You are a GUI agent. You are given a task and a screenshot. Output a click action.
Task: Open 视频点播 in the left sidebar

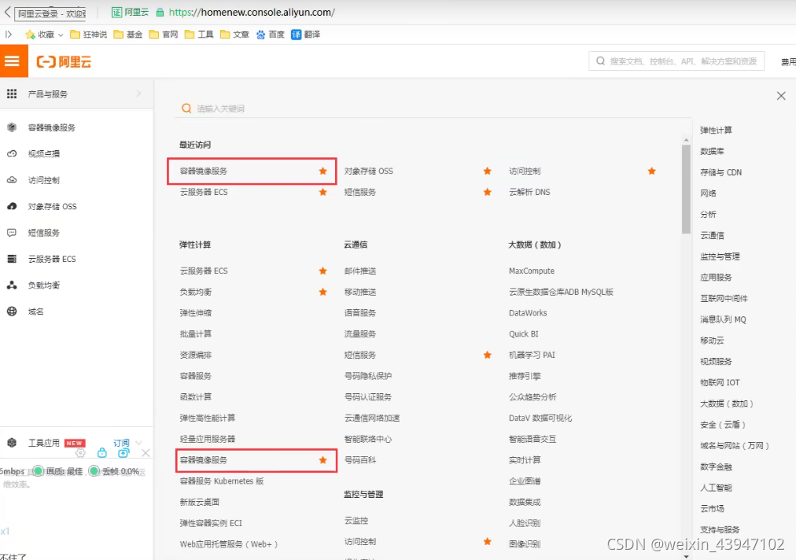coord(44,154)
